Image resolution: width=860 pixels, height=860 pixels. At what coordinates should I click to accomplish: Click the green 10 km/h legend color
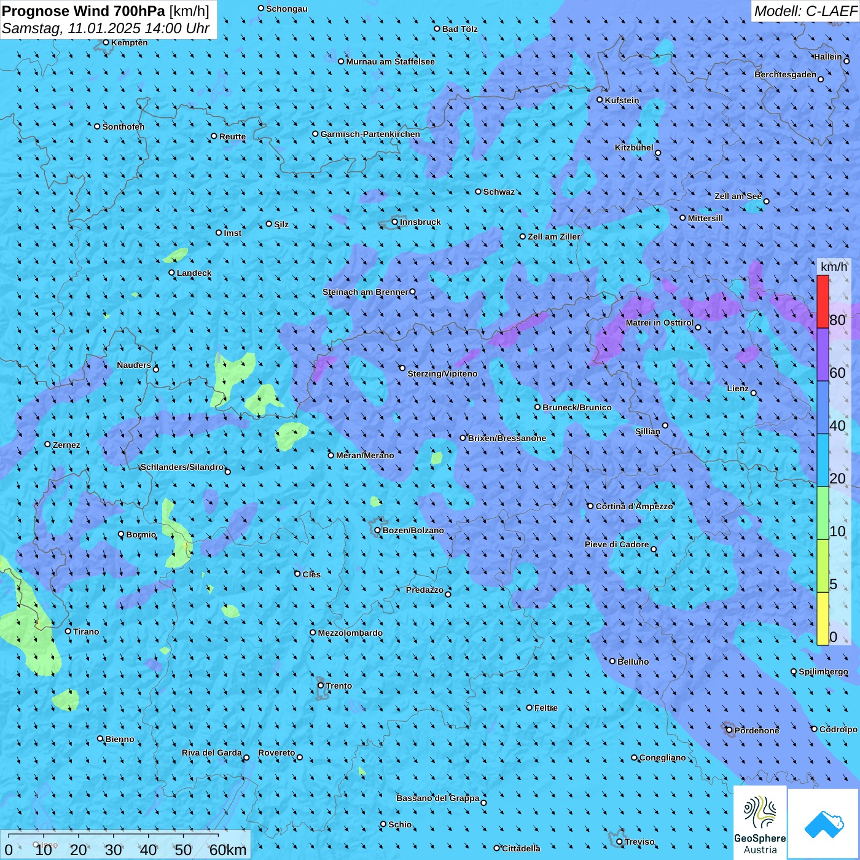pos(823,513)
